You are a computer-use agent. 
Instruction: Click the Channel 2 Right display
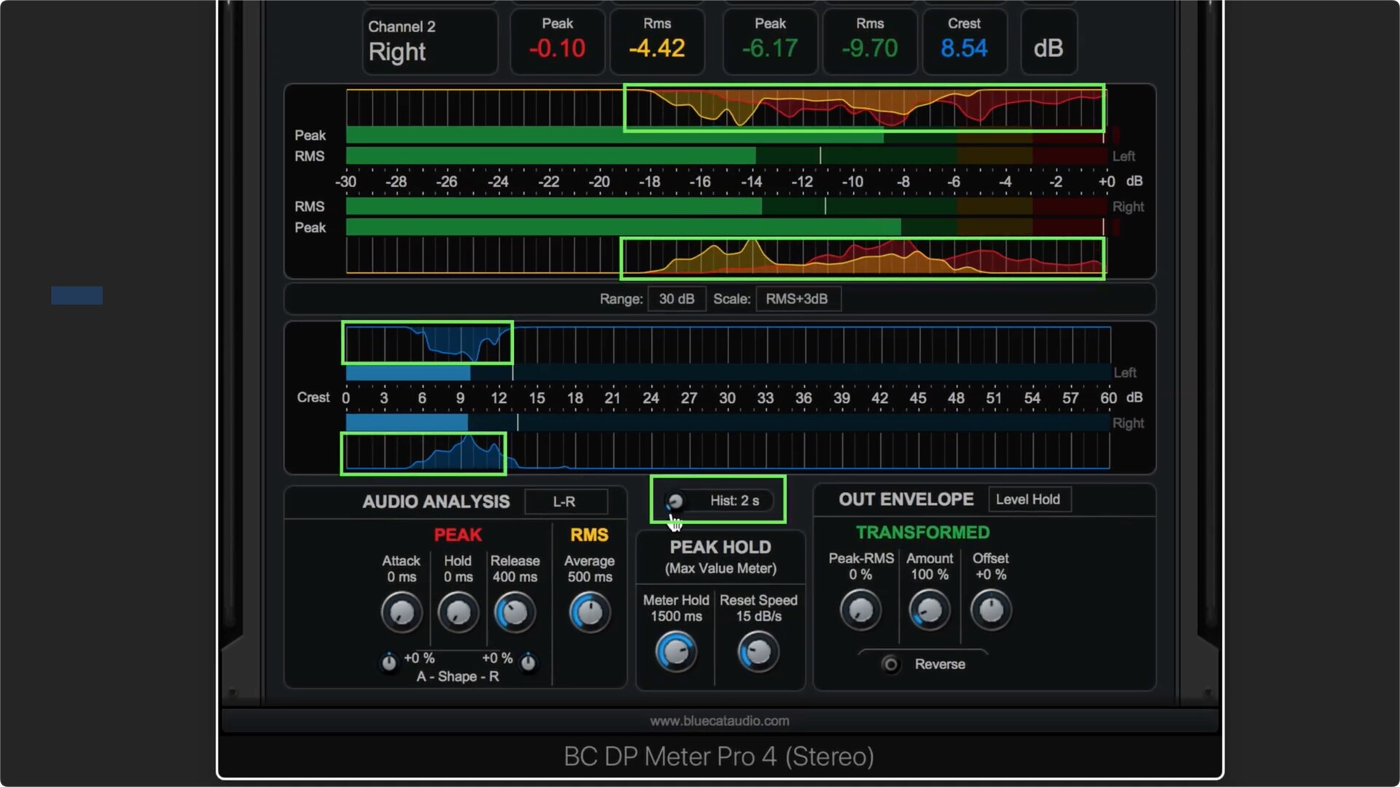(430, 42)
